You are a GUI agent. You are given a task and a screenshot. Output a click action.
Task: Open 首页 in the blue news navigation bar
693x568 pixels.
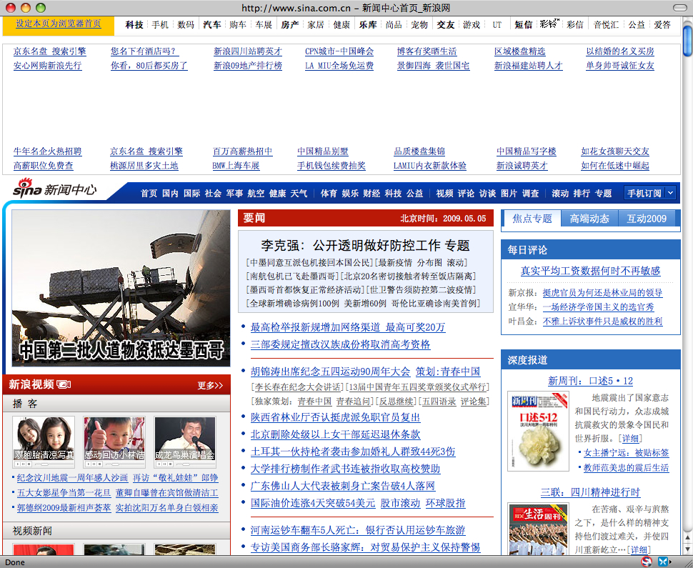coord(149,193)
